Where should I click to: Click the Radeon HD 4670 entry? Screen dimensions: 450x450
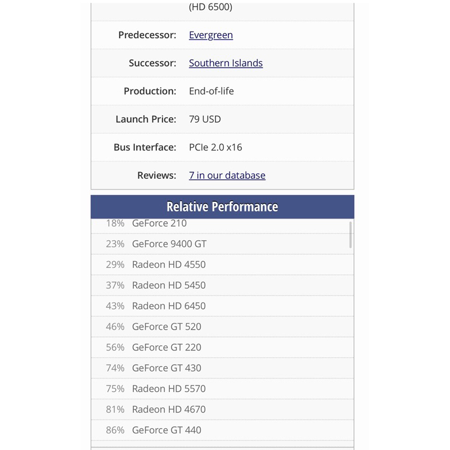point(169,409)
